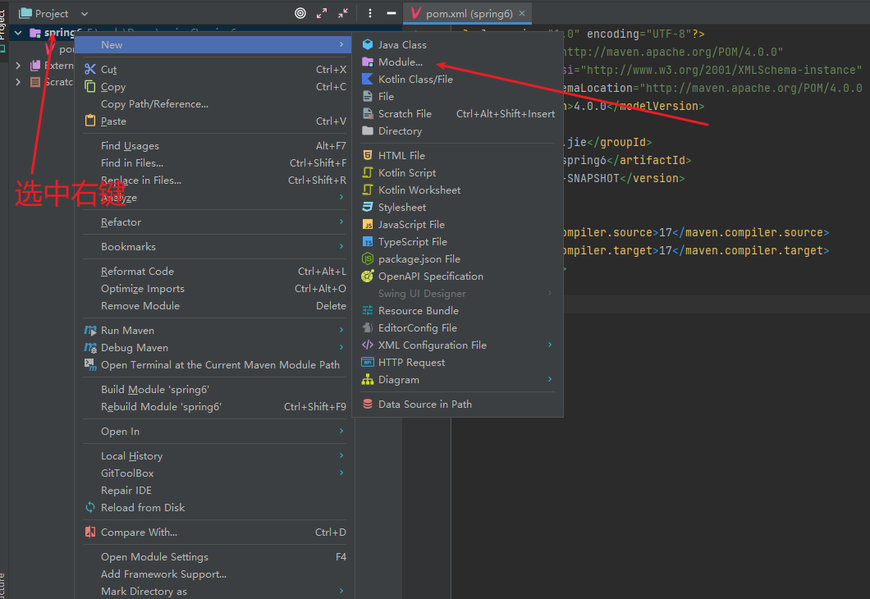Select Open Module Settings
This screenshot has width=870, height=599.
click(213, 557)
